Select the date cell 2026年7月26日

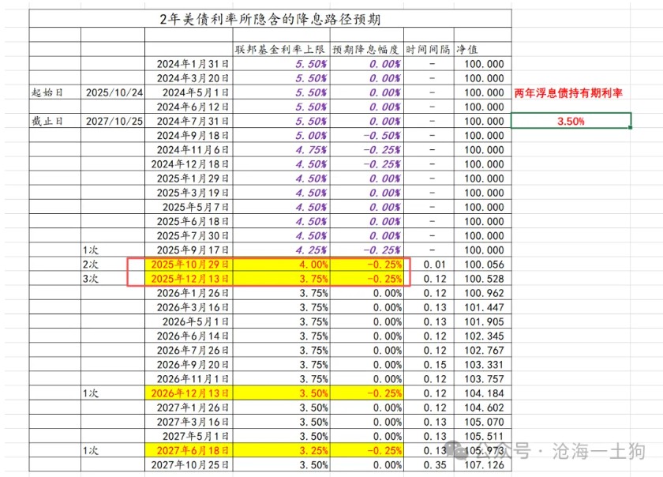coord(189,351)
